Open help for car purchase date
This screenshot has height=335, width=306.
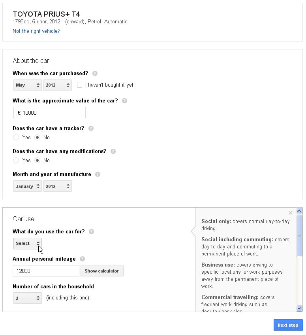(95, 74)
